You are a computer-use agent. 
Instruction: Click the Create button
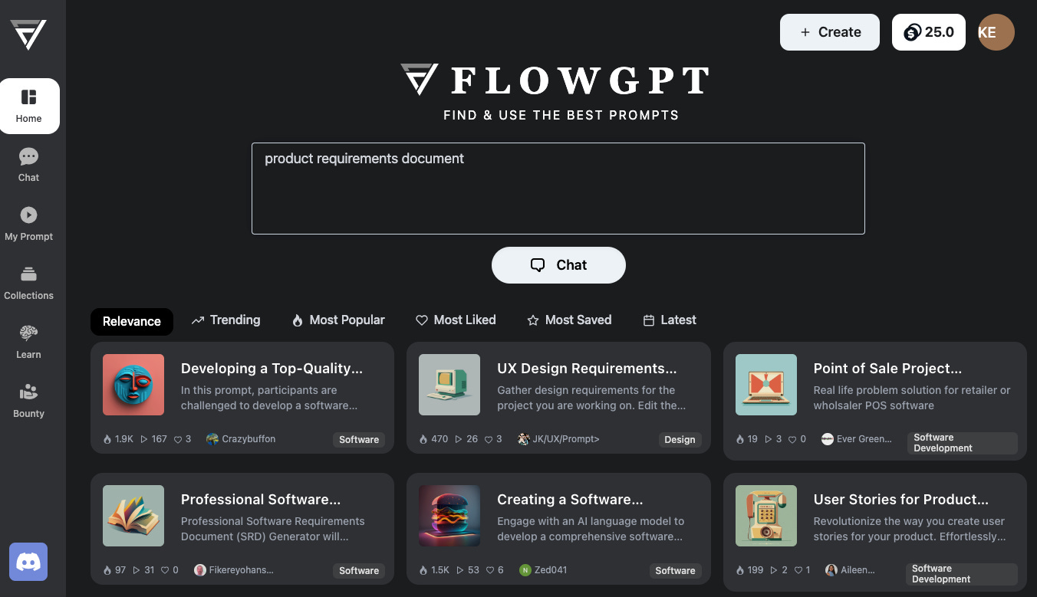point(830,32)
